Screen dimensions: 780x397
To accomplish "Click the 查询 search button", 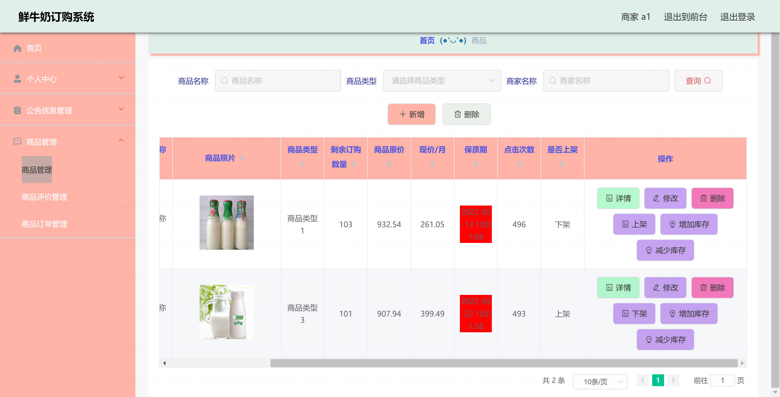I will click(698, 80).
